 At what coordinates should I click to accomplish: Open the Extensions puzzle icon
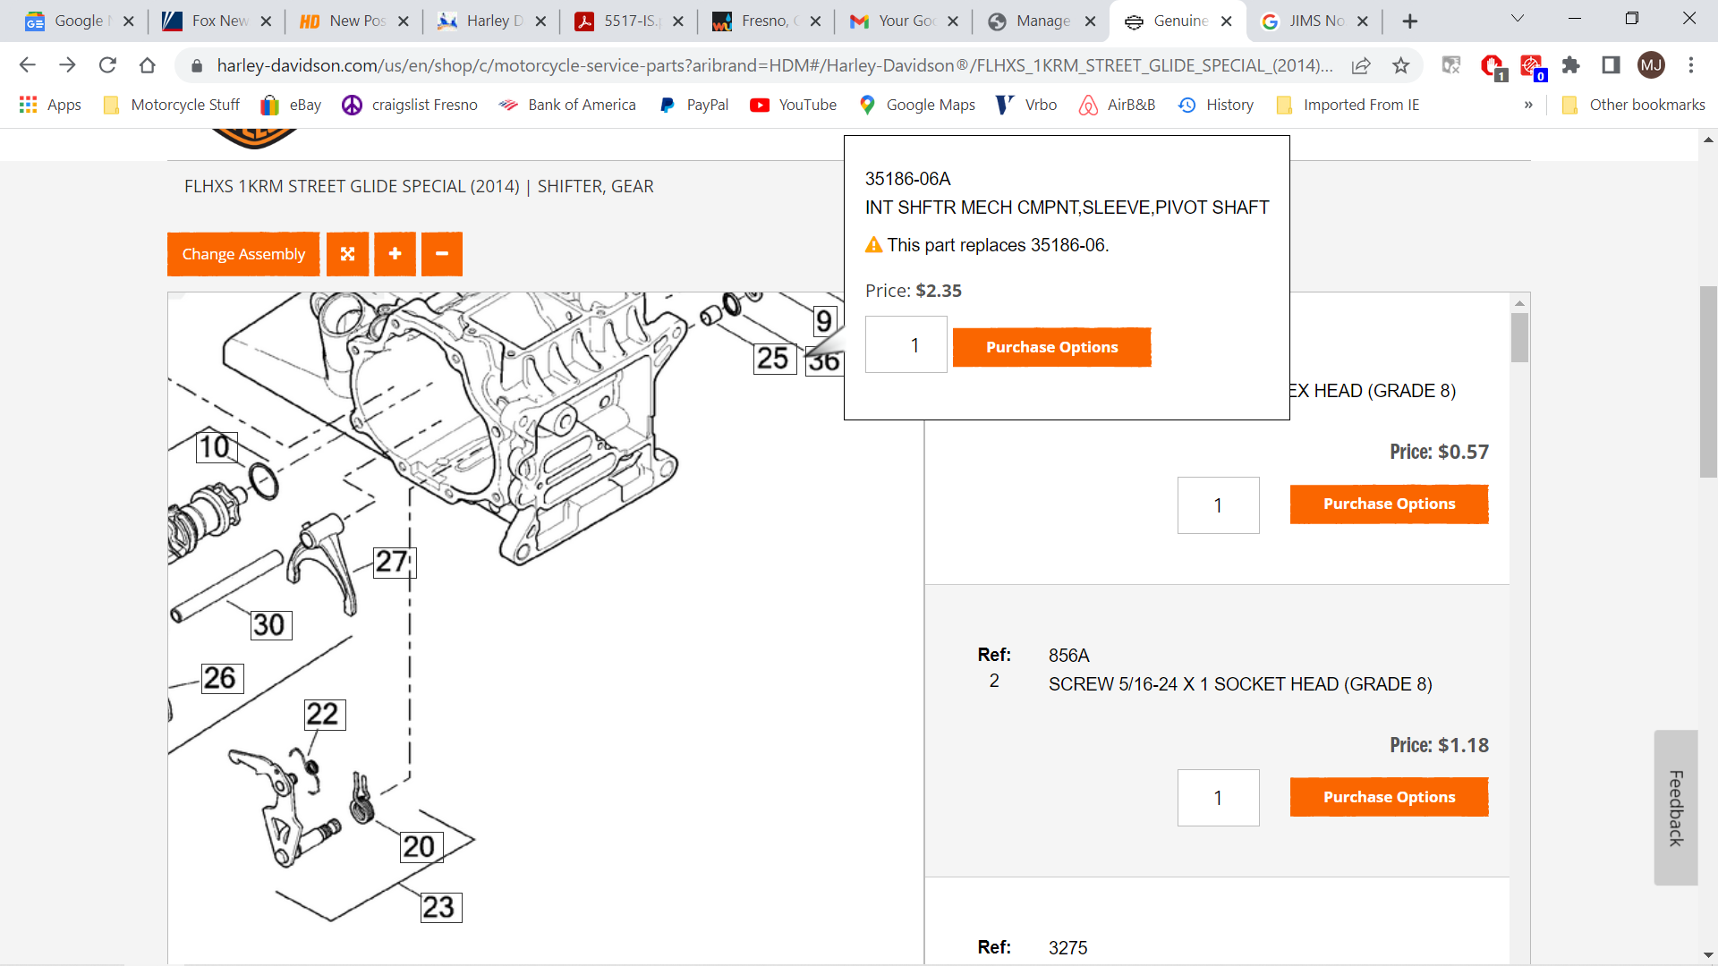point(1570,65)
